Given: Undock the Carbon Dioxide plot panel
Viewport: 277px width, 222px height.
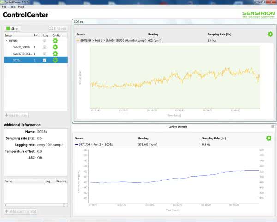Looking at the screenshot, I should tap(273, 126).
